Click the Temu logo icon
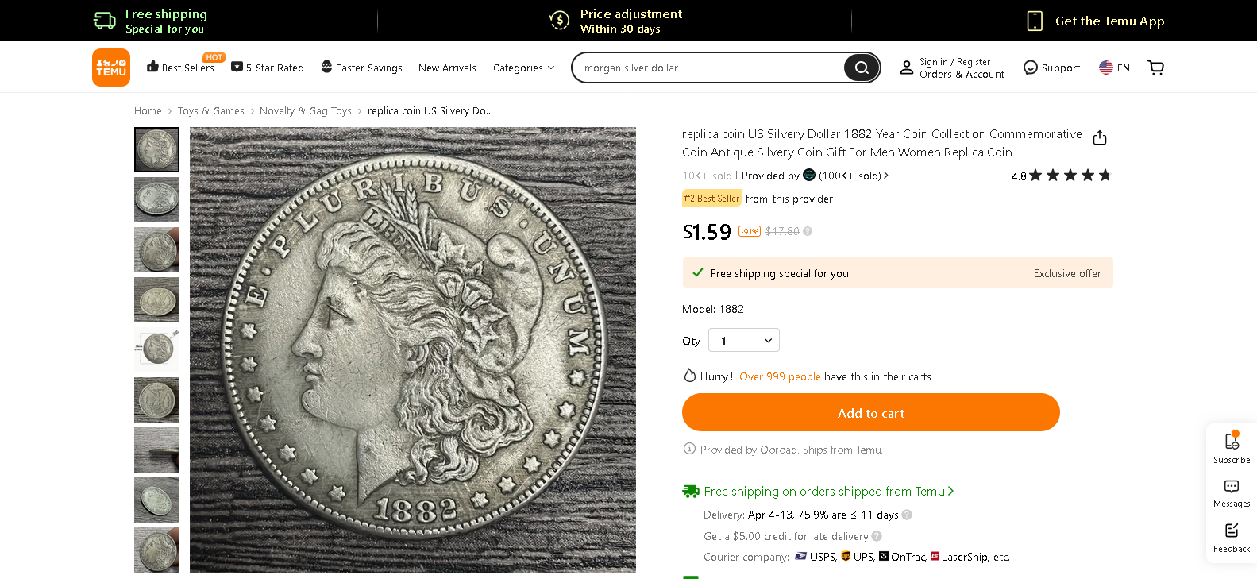The width and height of the screenshot is (1257, 579). pos(111,68)
